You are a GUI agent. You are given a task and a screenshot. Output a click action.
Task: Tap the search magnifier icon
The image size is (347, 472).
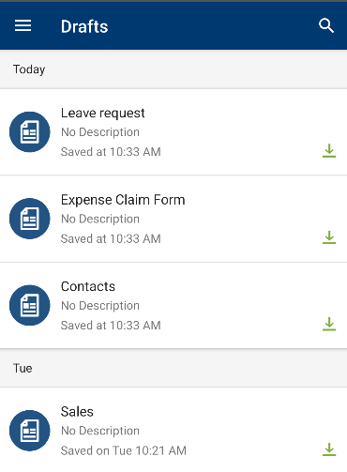pos(326,25)
